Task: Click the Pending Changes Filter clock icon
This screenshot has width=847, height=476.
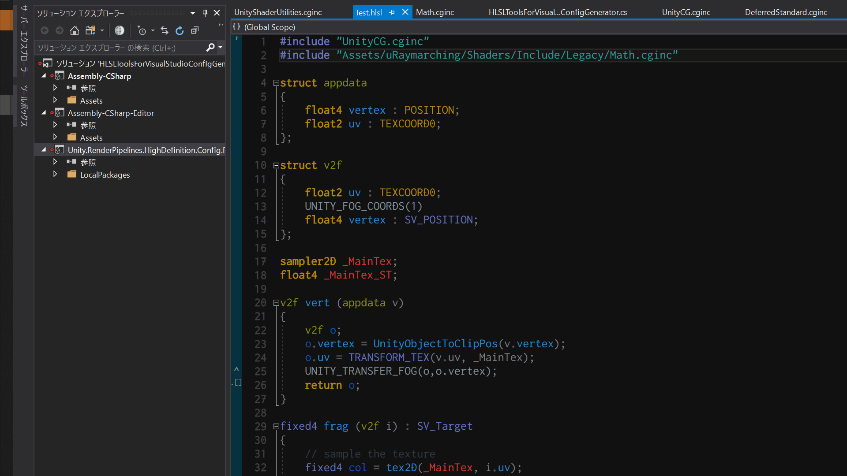Action: point(142,30)
